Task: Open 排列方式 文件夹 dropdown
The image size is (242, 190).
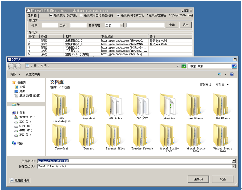Action: (222, 85)
